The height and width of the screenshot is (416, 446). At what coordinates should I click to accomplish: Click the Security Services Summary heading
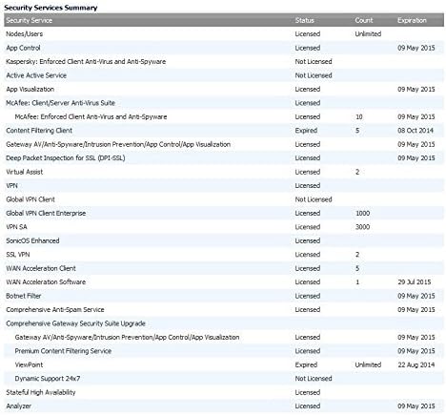[x=51, y=8]
